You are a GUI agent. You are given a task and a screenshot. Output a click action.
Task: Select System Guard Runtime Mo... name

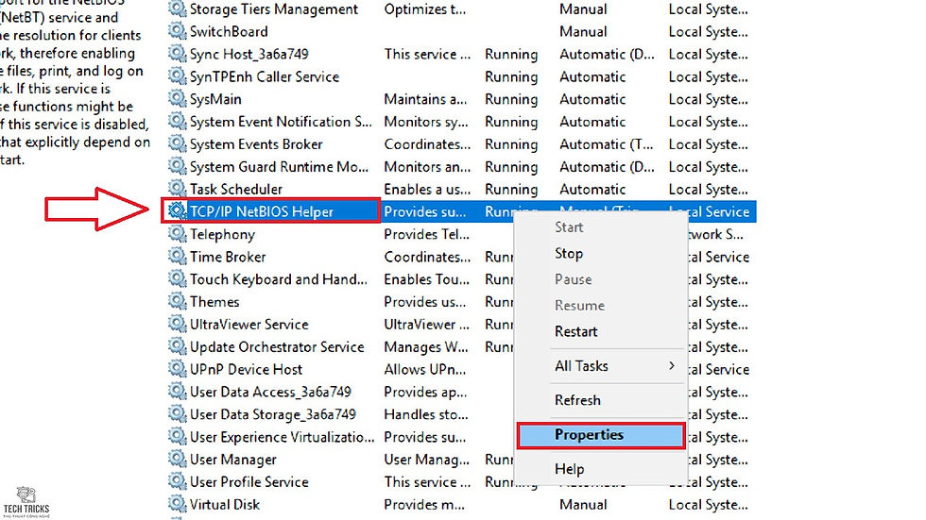pyautogui.click(x=279, y=167)
